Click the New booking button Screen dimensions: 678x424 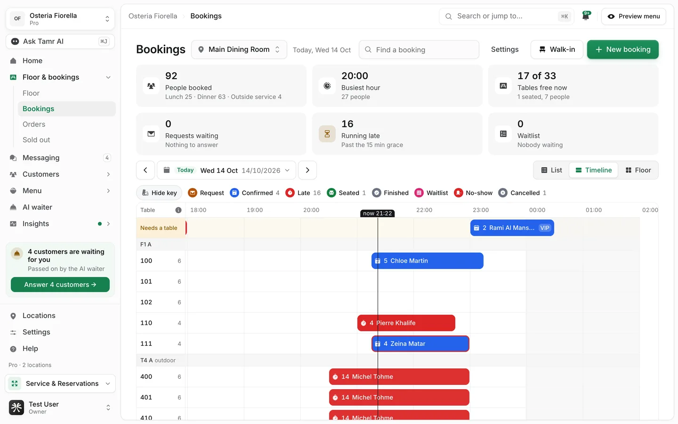pos(622,49)
